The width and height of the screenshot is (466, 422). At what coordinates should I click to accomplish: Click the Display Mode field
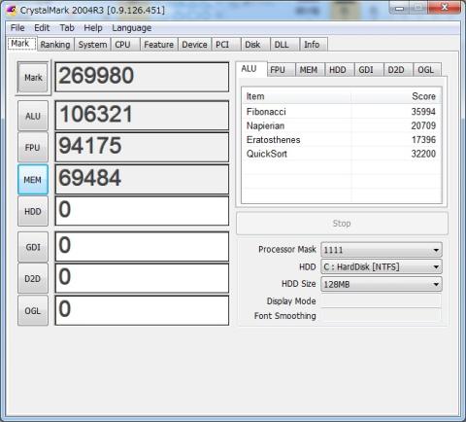pyautogui.click(x=382, y=301)
